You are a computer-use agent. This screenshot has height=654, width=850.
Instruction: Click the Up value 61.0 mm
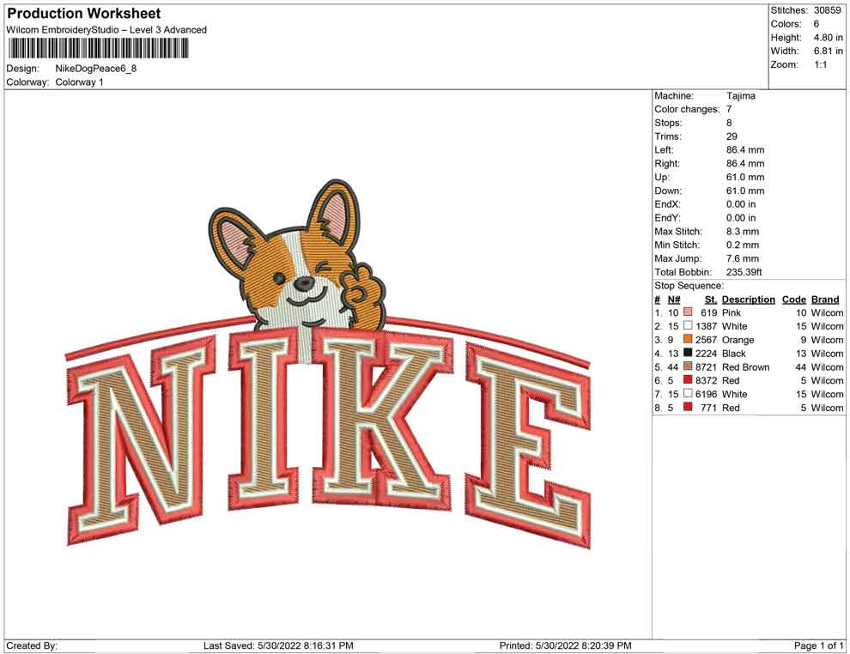pos(745,177)
